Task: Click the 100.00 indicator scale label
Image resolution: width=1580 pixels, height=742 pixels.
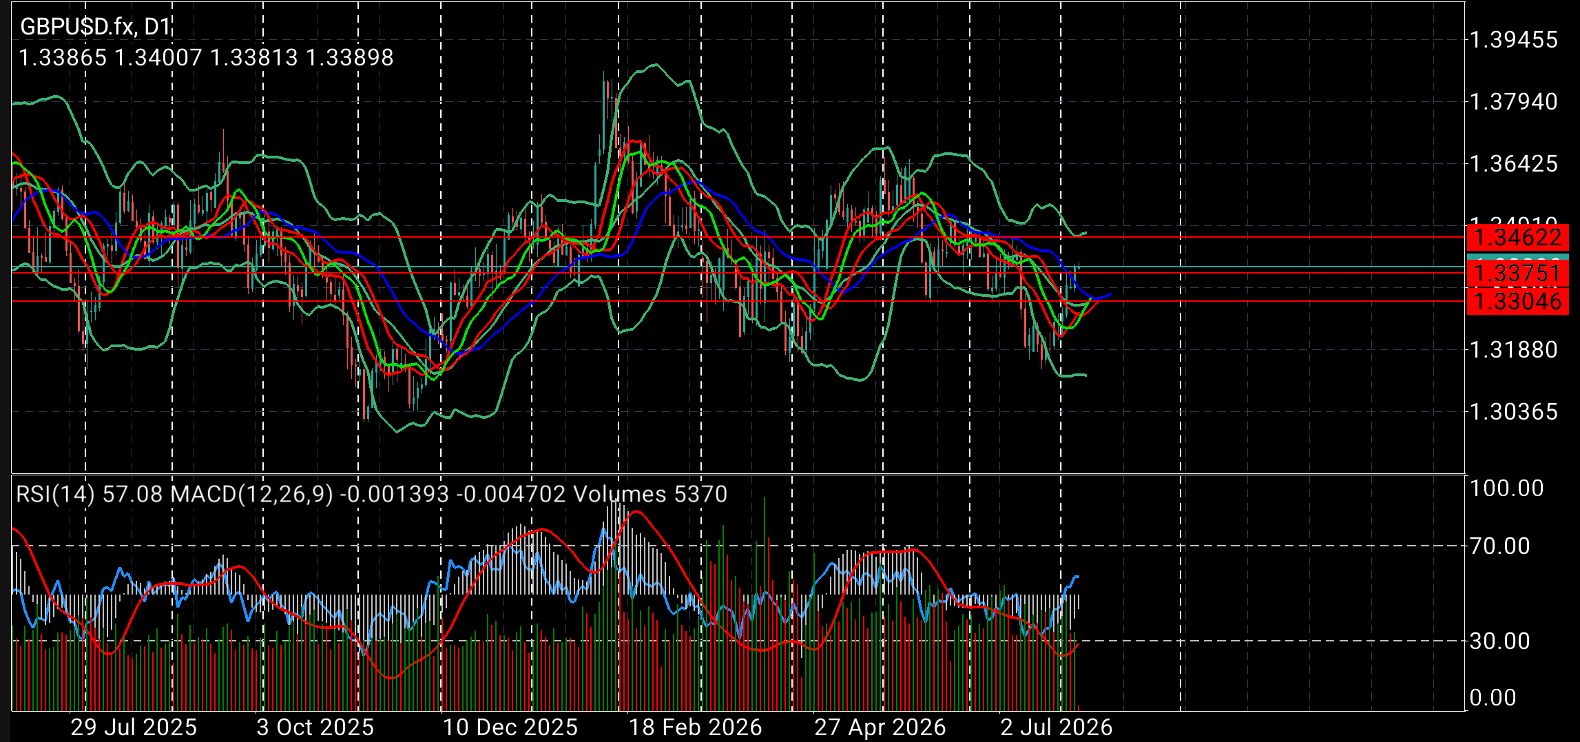Action: [1507, 488]
